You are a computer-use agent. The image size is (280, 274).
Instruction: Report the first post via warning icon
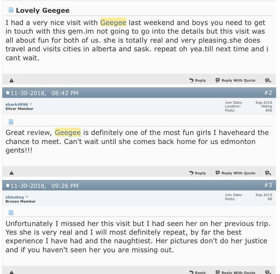click(x=11, y=80)
